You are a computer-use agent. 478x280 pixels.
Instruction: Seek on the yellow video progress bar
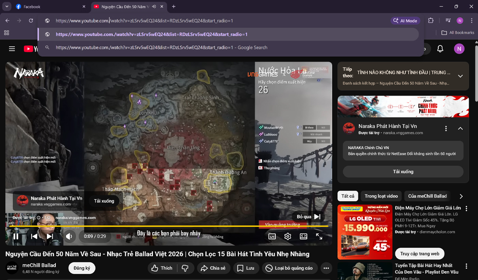pyautogui.click(x=191, y=226)
